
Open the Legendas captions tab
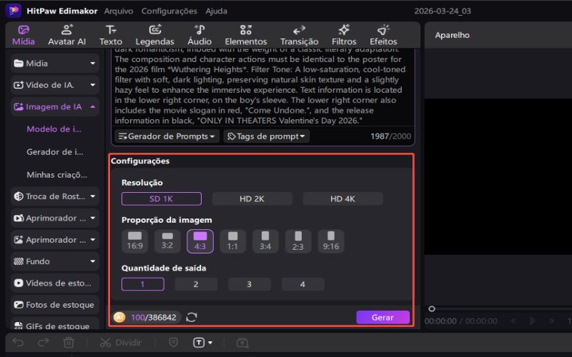click(x=154, y=34)
